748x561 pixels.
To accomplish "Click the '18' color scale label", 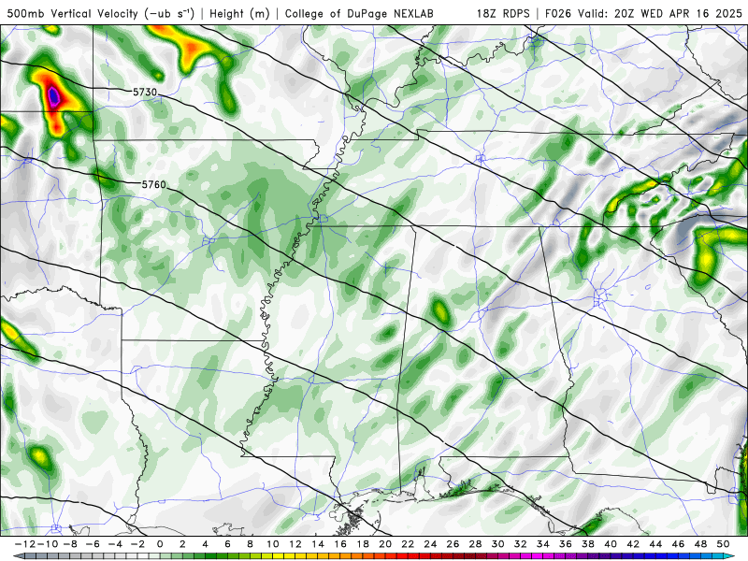I will point(363,544).
